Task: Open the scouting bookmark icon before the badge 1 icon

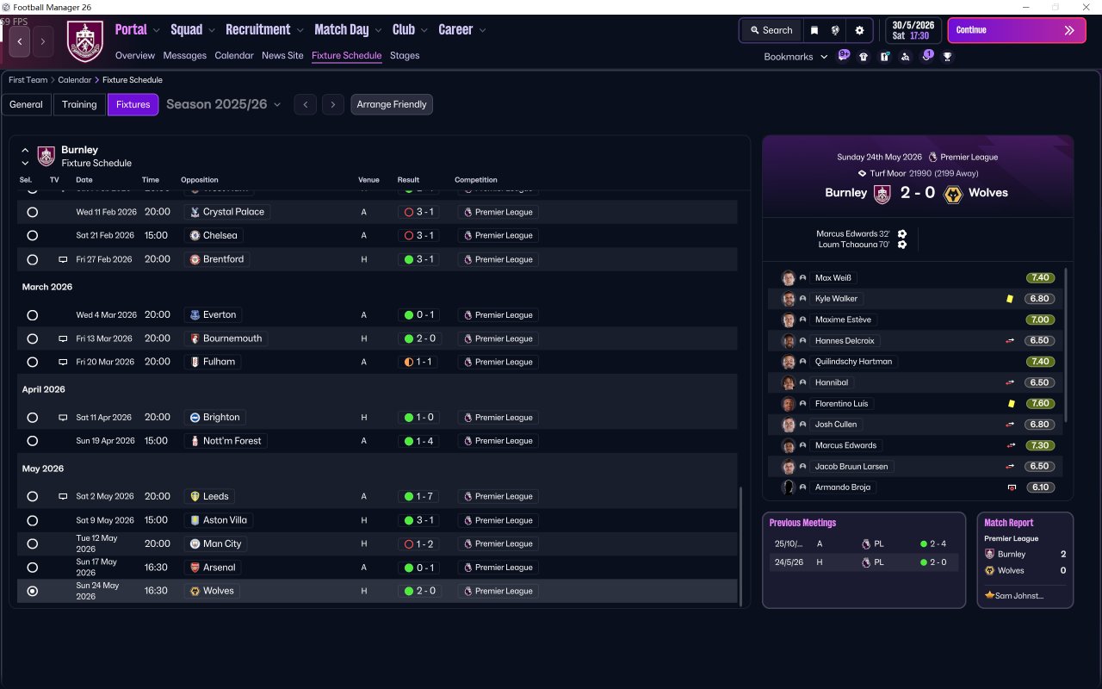Action: click(x=905, y=57)
